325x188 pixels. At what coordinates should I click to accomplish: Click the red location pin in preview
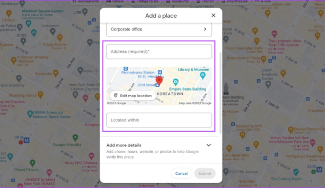(x=159, y=81)
